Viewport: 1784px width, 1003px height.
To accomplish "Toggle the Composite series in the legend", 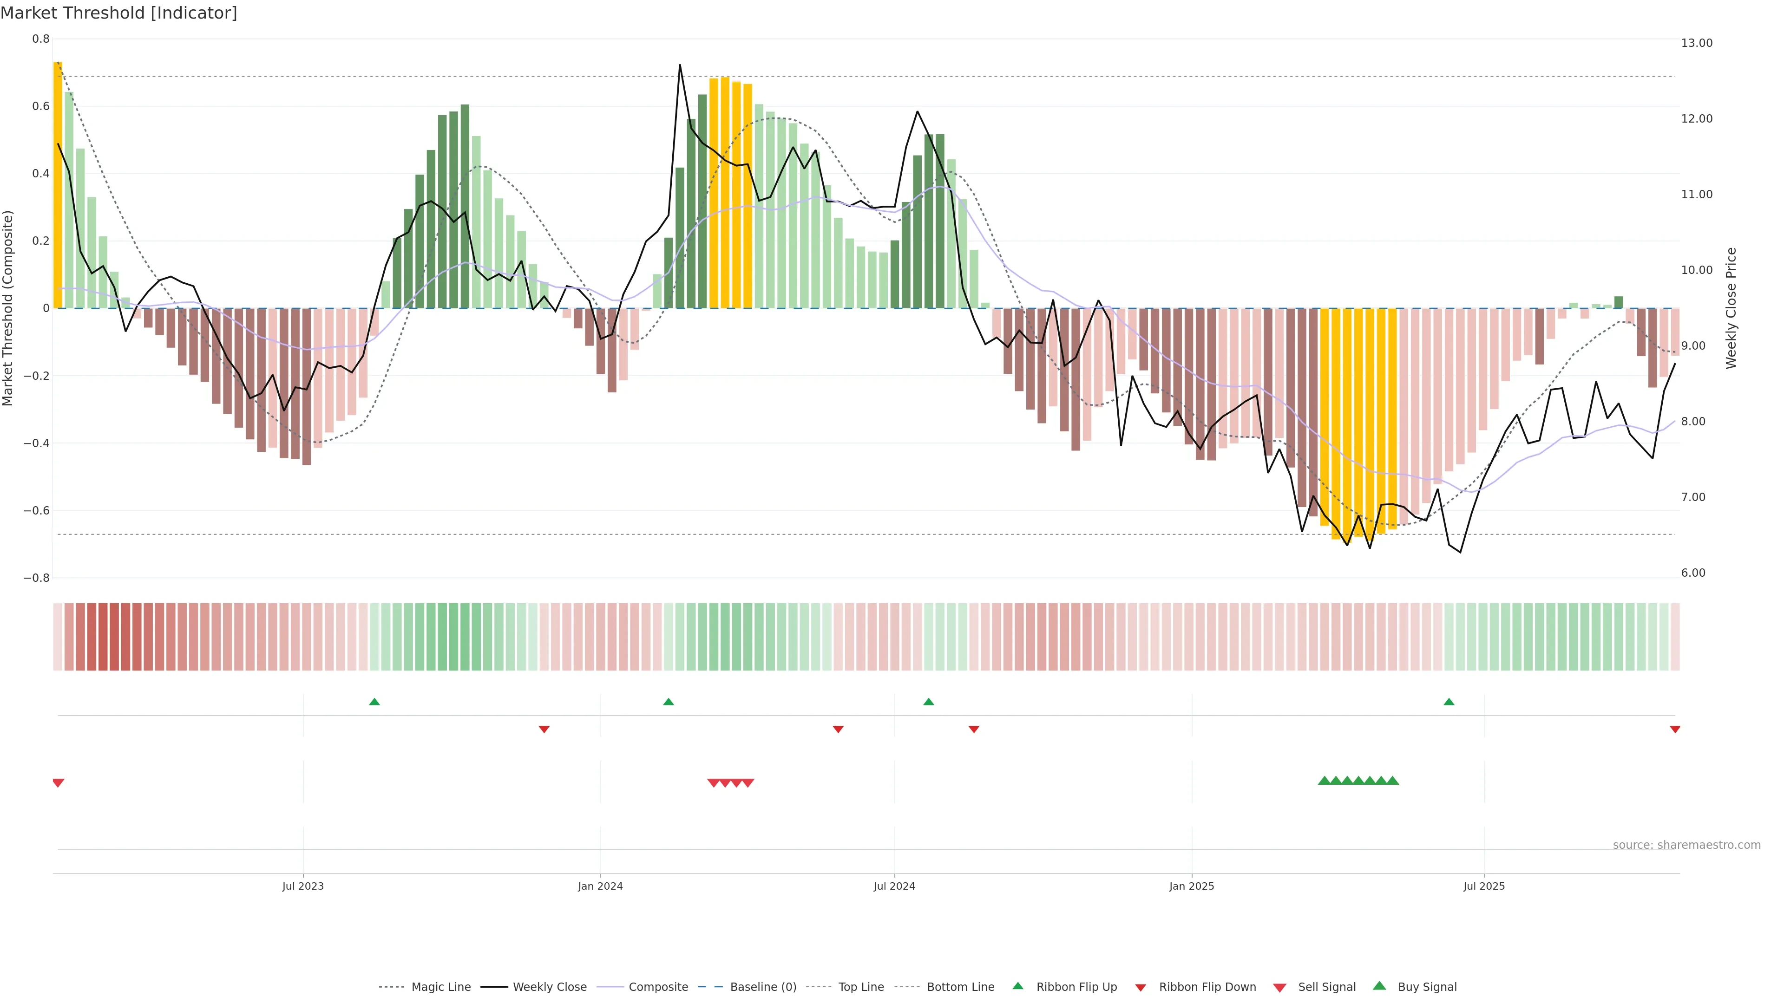I will coord(658,987).
